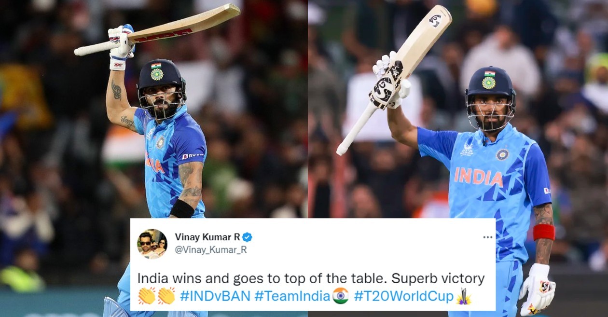Click the BCCI crest on left helmet
This screenshot has height=317, width=608.
pyautogui.click(x=156, y=74)
